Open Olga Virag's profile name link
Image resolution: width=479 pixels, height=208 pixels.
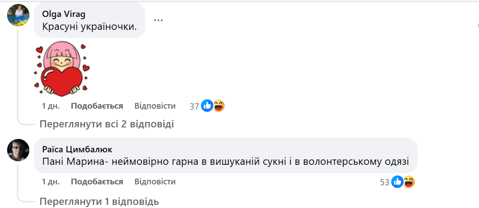point(64,14)
